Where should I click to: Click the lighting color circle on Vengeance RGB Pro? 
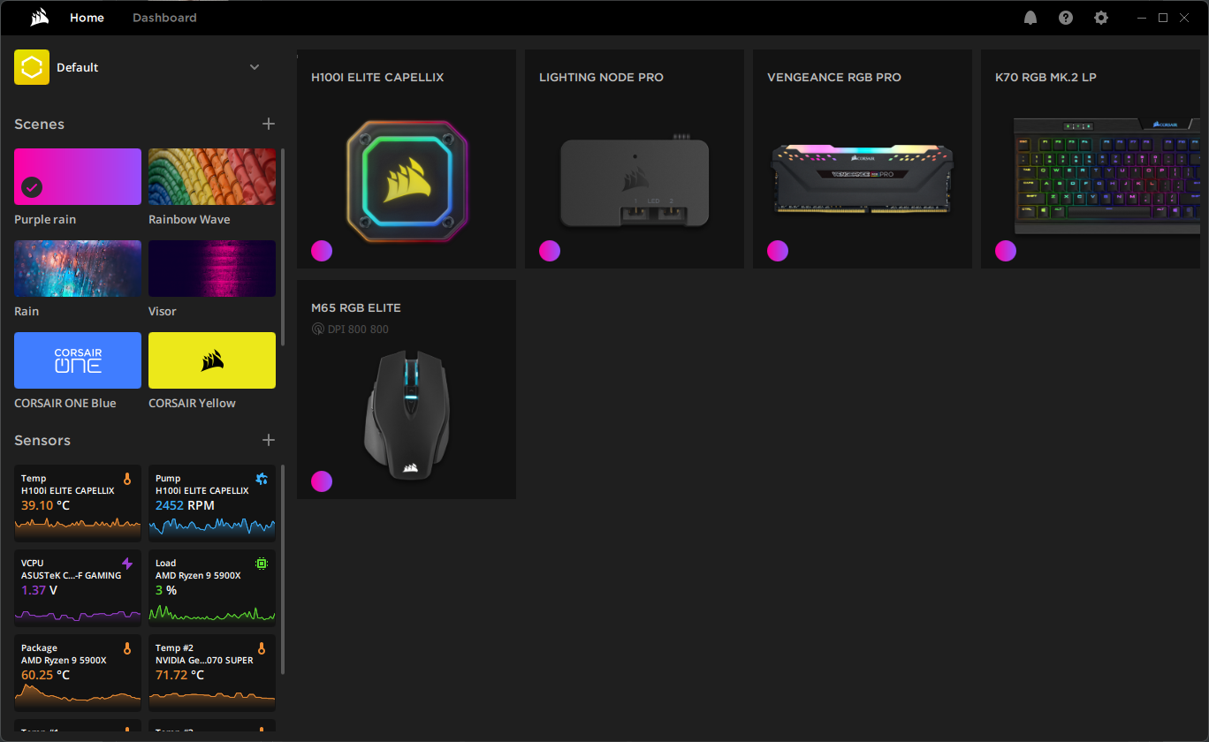coord(778,251)
